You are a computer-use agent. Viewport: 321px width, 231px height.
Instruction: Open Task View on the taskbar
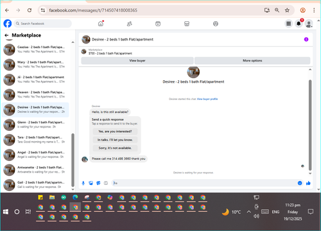pos(28,212)
